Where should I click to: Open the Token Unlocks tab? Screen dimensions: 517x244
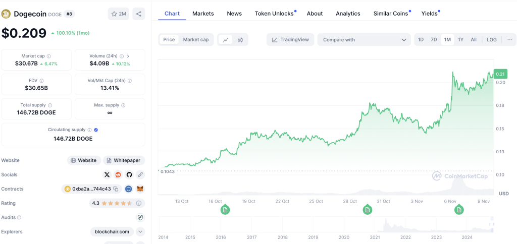click(274, 14)
